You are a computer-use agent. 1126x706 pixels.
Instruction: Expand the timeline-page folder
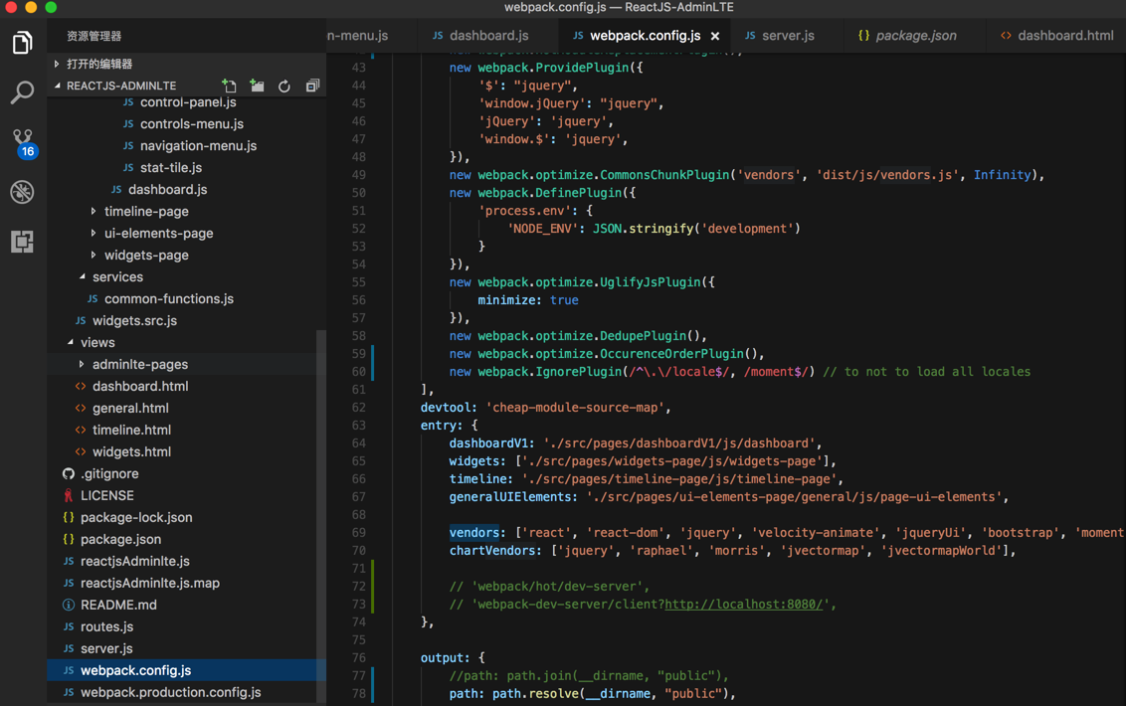[145, 211]
